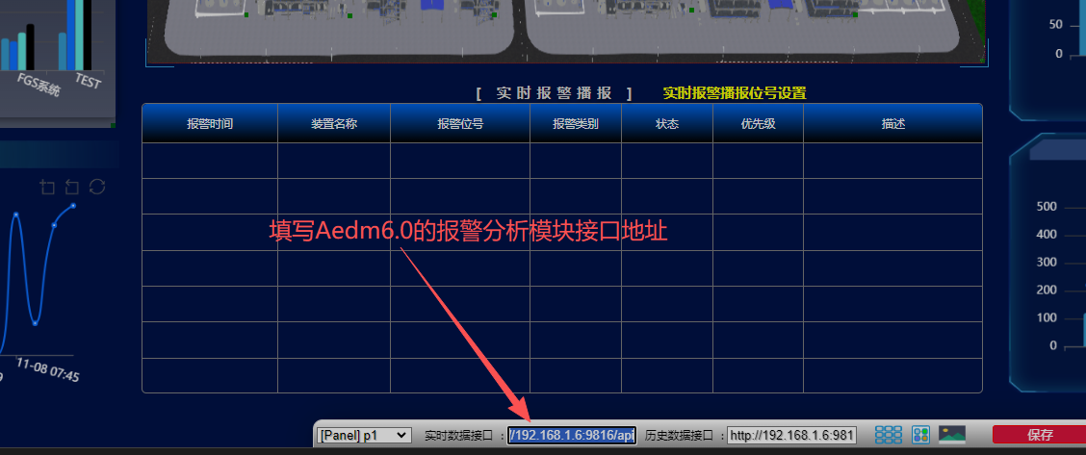The height and width of the screenshot is (455, 1086).
Task: Click the 报警时间 column header
Action: click(210, 124)
